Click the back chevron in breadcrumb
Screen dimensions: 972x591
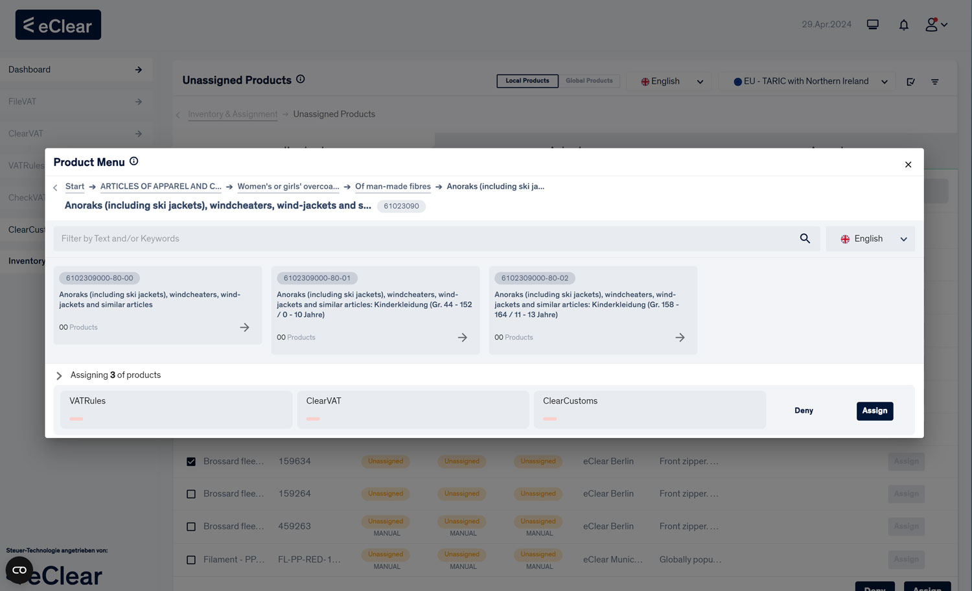pyautogui.click(x=55, y=187)
